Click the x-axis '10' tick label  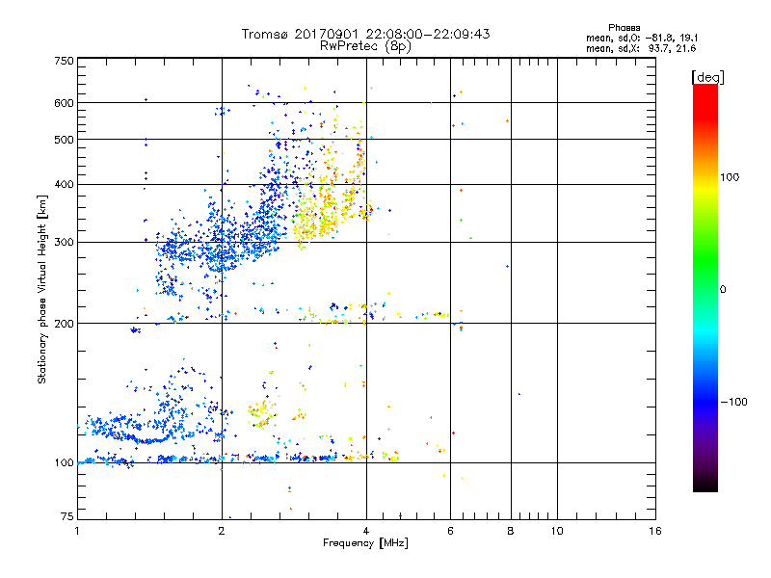(x=557, y=531)
